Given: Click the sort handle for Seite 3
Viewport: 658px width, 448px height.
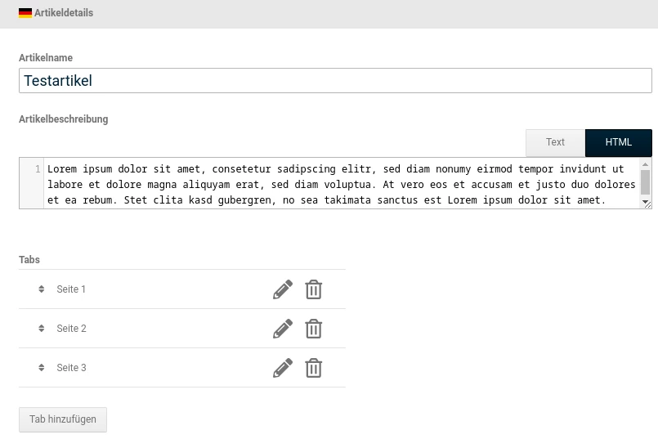Looking at the screenshot, I should (41, 367).
